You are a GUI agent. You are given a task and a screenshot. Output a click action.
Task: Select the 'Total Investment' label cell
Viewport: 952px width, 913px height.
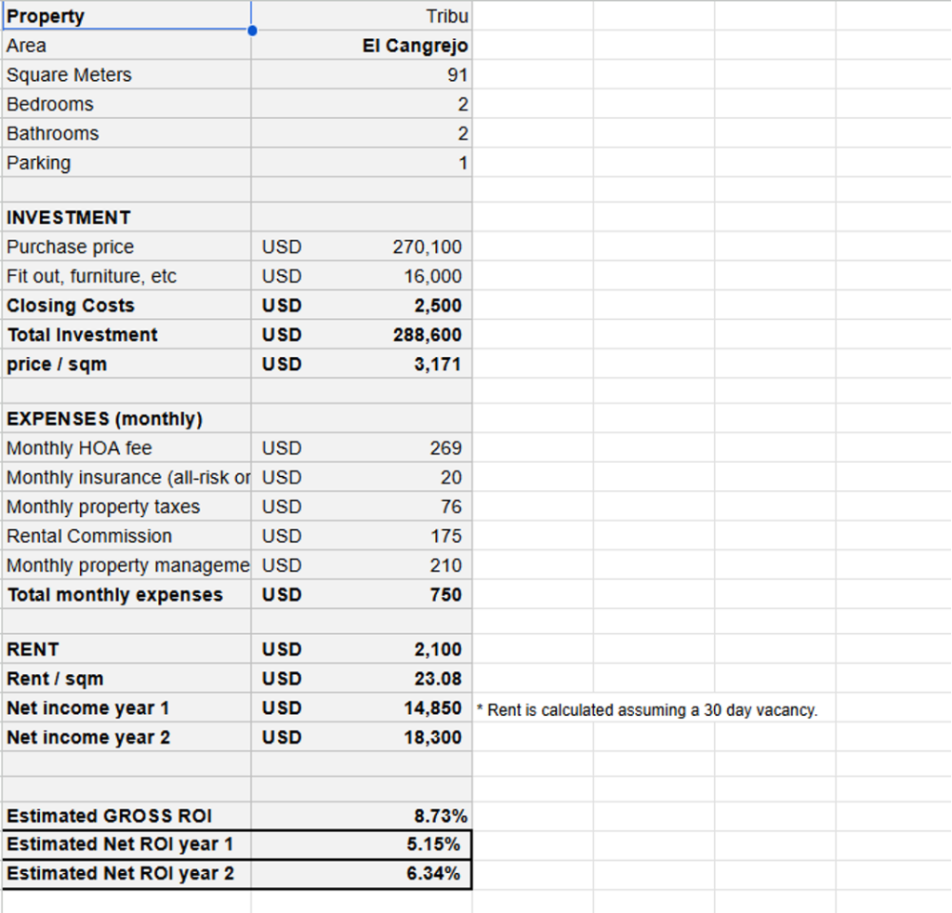[126, 335]
